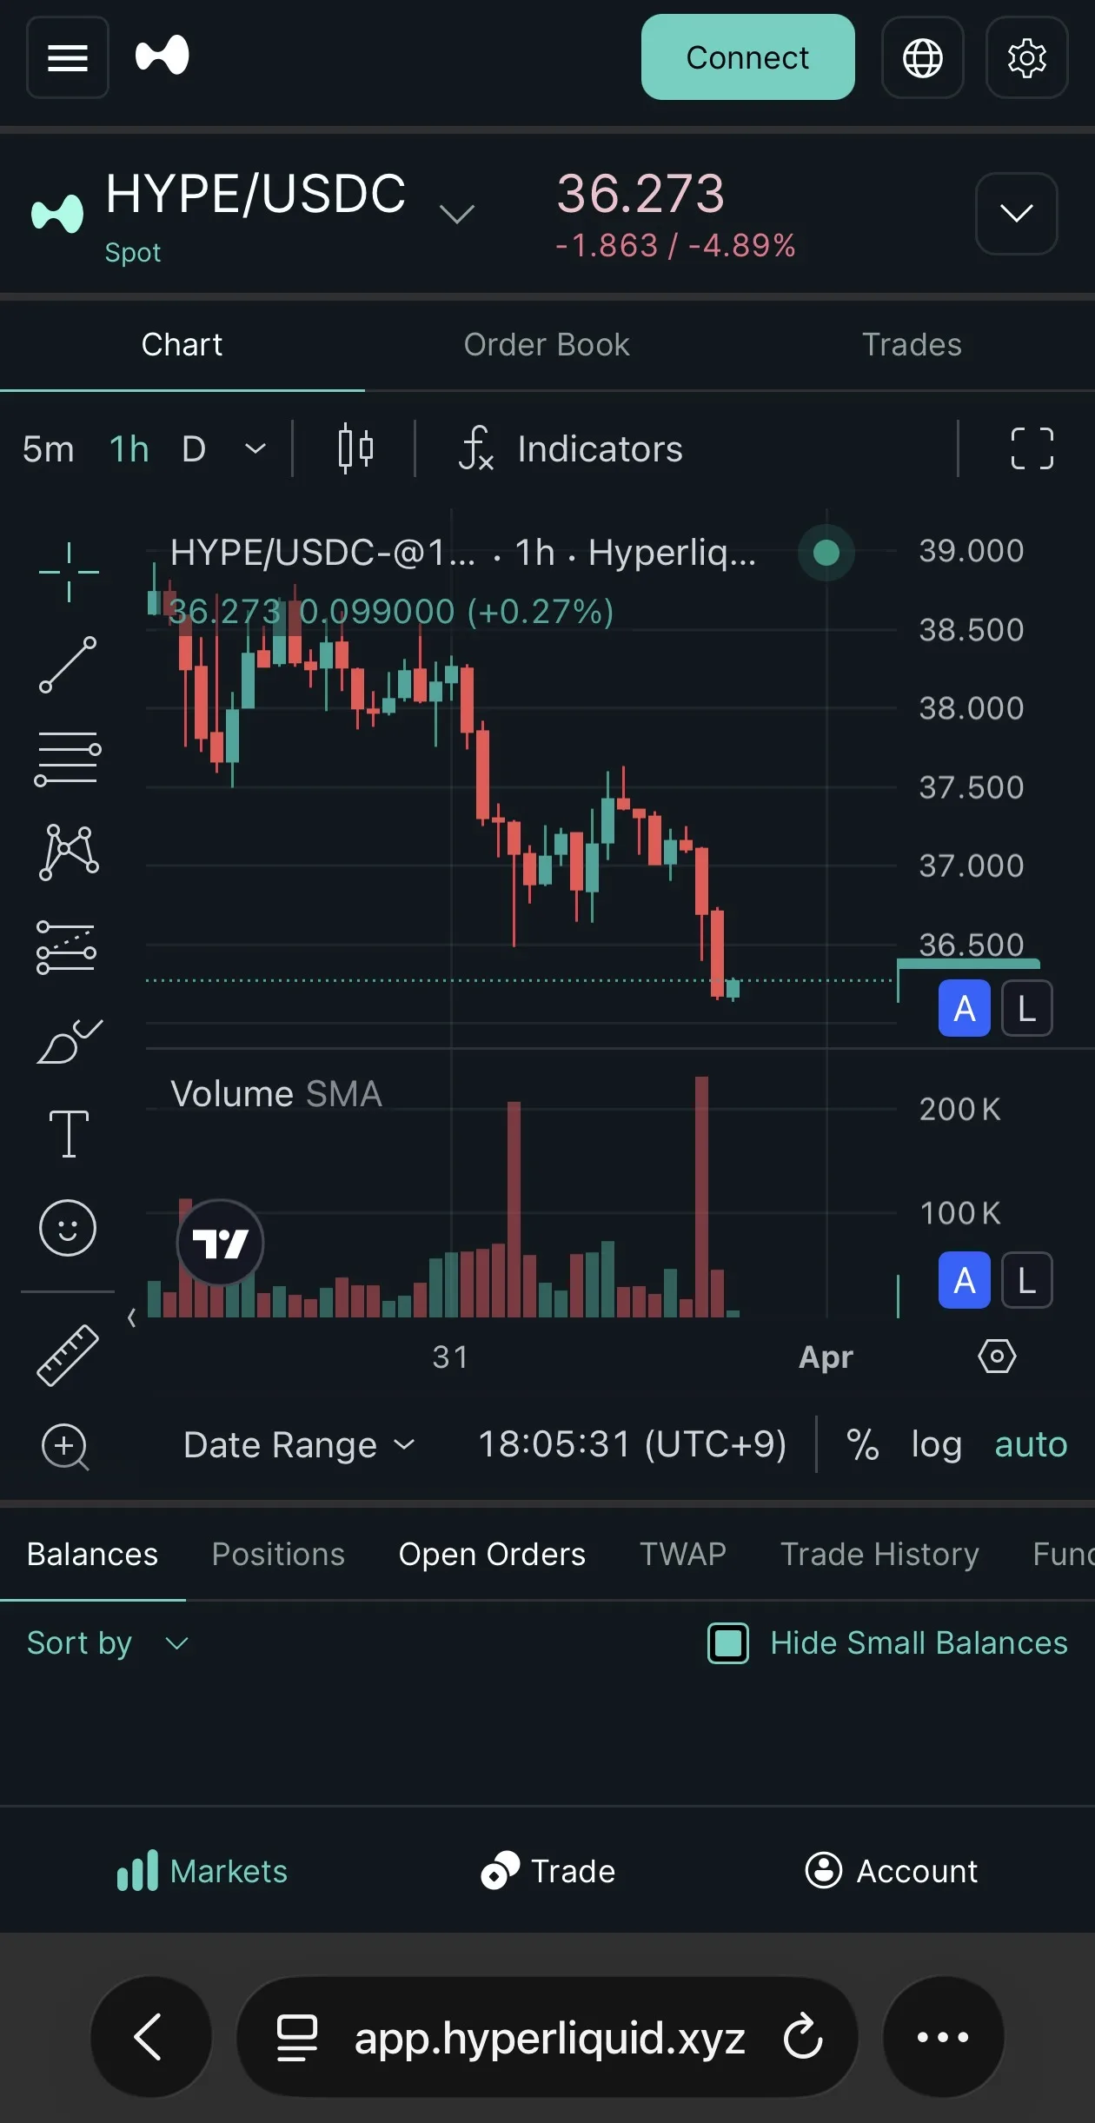Select the forecasting position tool

click(x=67, y=947)
